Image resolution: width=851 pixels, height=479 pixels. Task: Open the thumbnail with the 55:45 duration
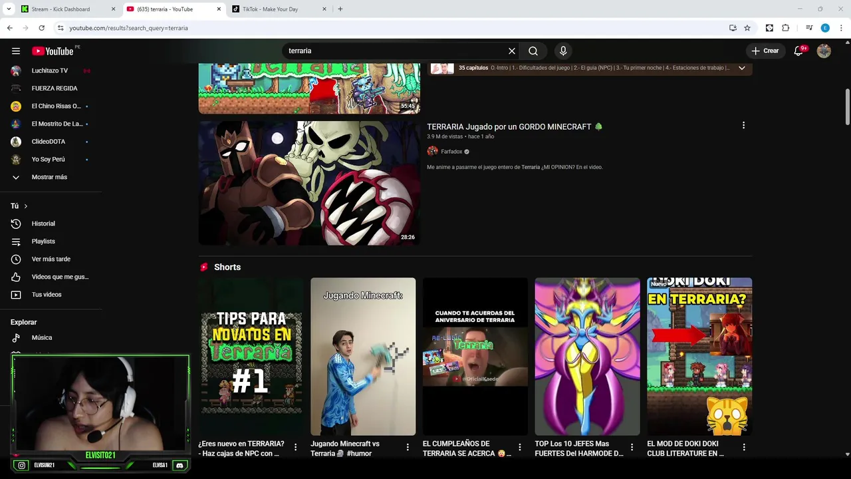[x=309, y=88]
